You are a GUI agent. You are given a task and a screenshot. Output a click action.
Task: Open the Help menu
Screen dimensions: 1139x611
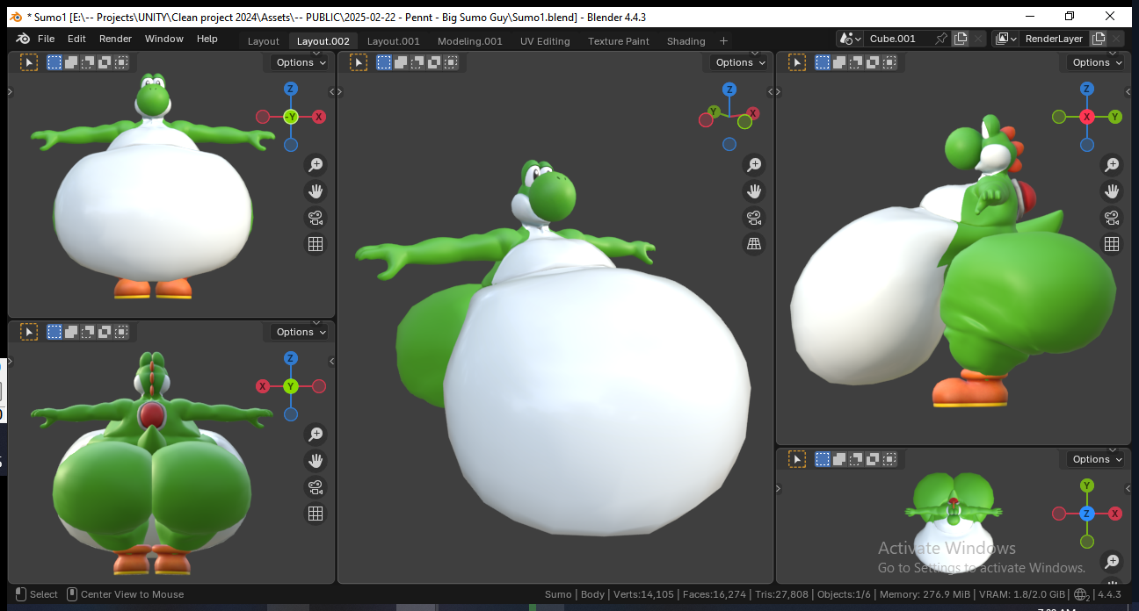(x=207, y=39)
